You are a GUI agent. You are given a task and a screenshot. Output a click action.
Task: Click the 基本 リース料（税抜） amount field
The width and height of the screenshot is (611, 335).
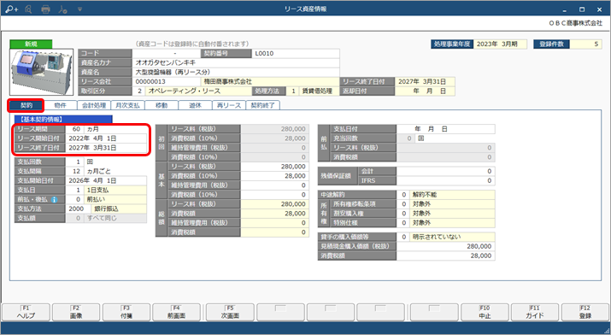click(274, 167)
